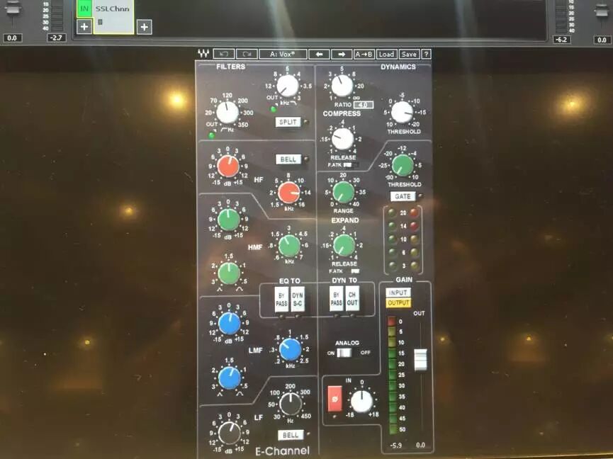Toggle DYN TO CH OUT button
613x459 pixels.
[352, 299]
